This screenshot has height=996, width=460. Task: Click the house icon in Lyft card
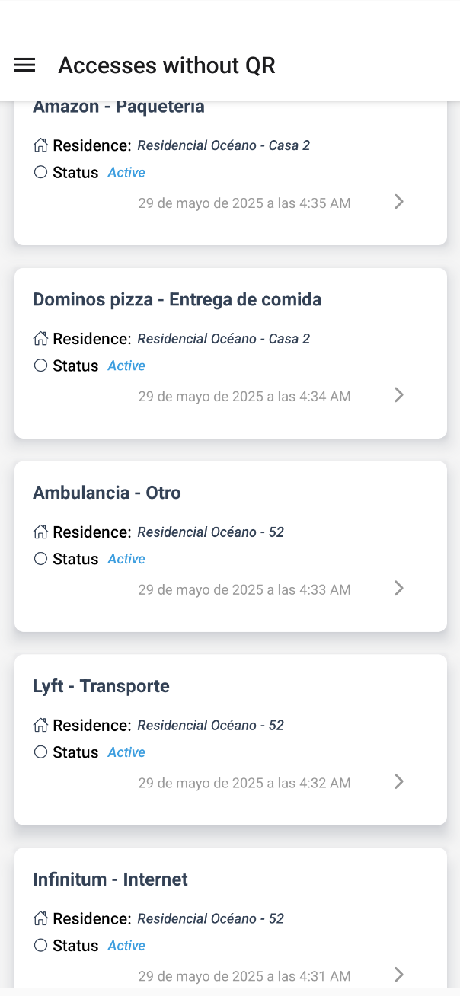coord(41,725)
